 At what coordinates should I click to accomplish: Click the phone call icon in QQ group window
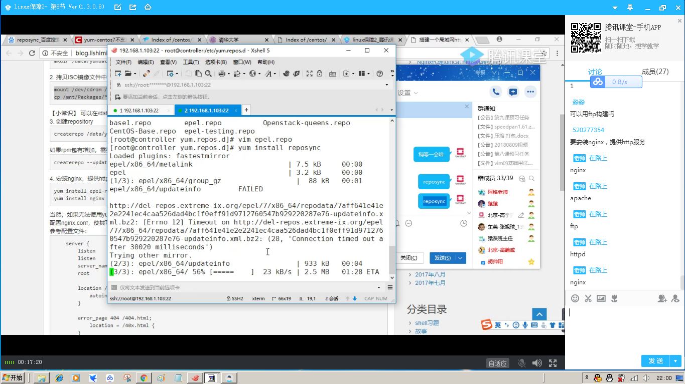click(496, 92)
